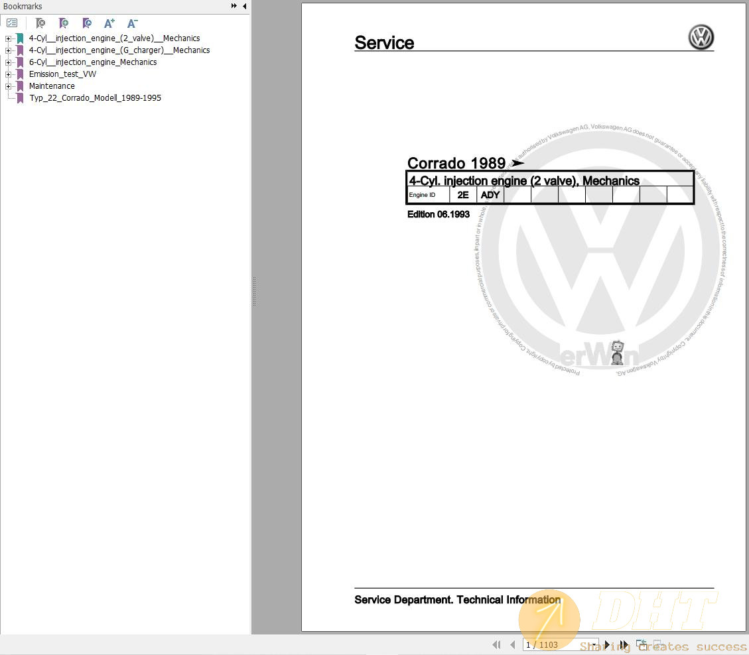Open the page number dropdown arrow
Image resolution: width=749 pixels, height=655 pixels.
tap(594, 644)
